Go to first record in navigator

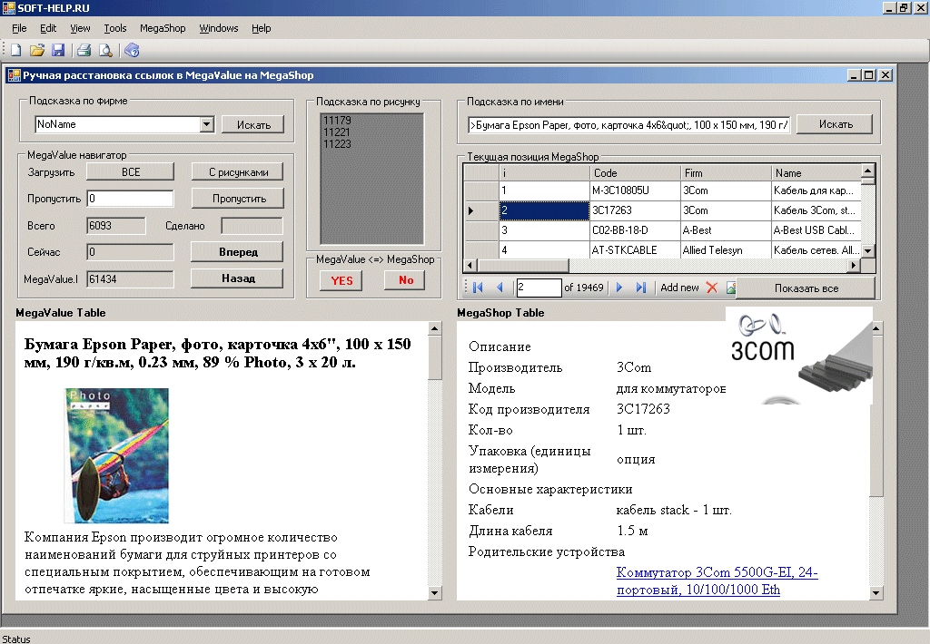[x=478, y=288]
